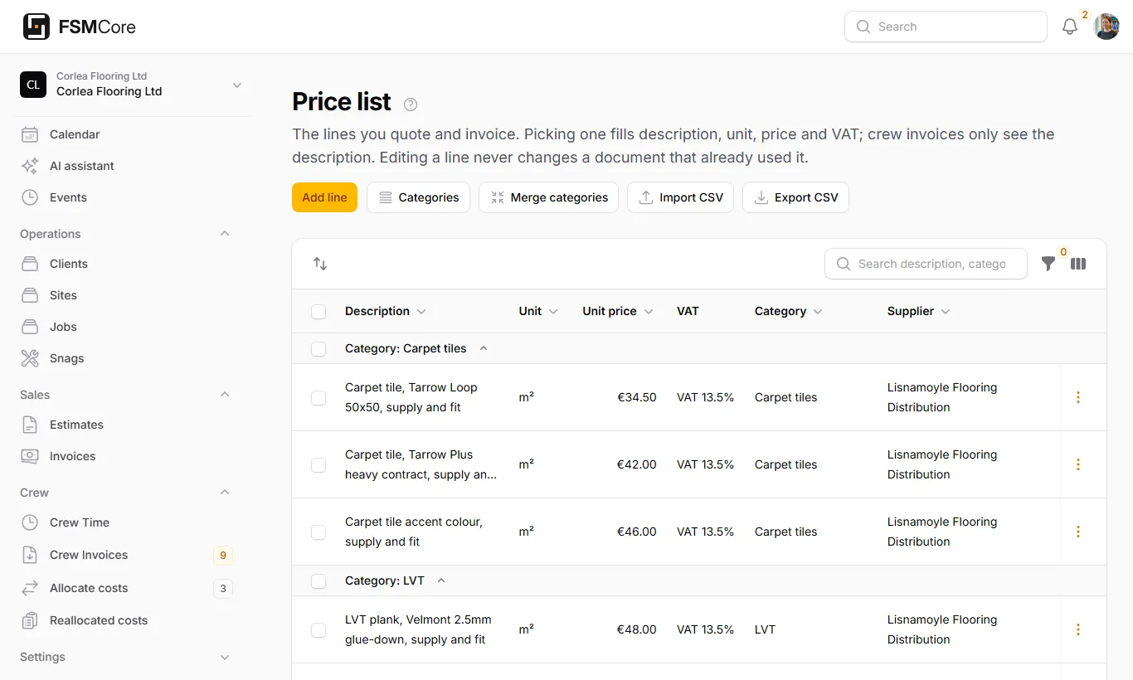1133x680 pixels.
Task: Click Merge categories
Action: [548, 197]
